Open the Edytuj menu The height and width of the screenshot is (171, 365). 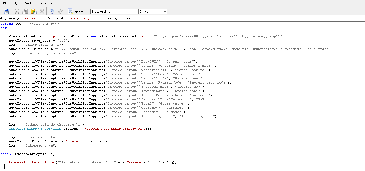pos(17,3)
